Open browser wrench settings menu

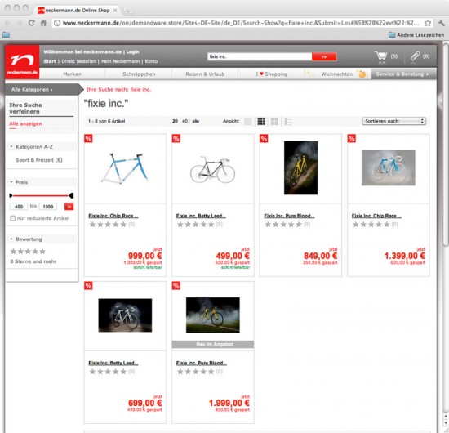442,23
